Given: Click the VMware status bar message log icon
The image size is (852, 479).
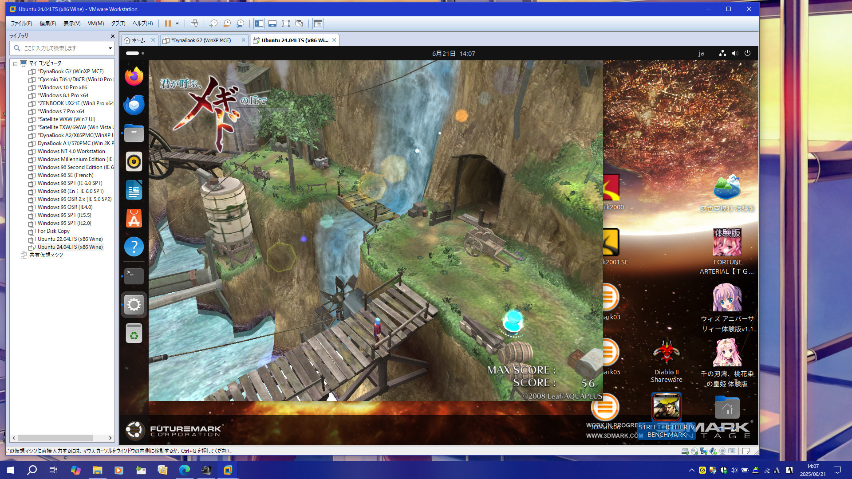Looking at the screenshot, I should [746, 451].
